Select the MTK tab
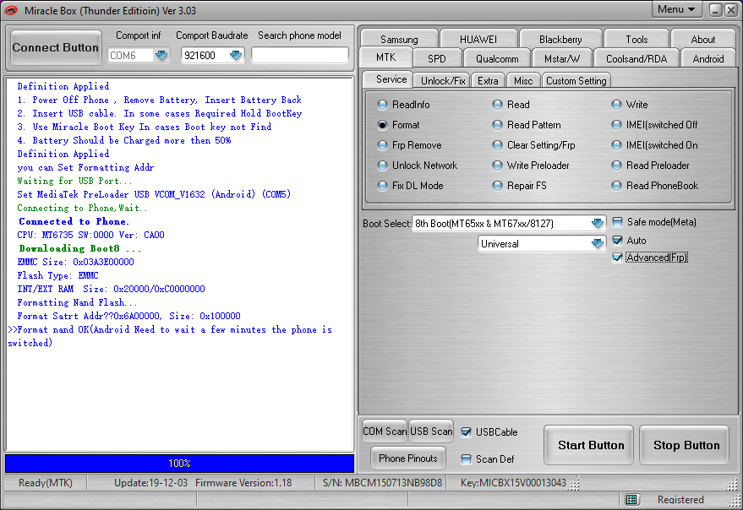The image size is (743, 510). [385, 57]
